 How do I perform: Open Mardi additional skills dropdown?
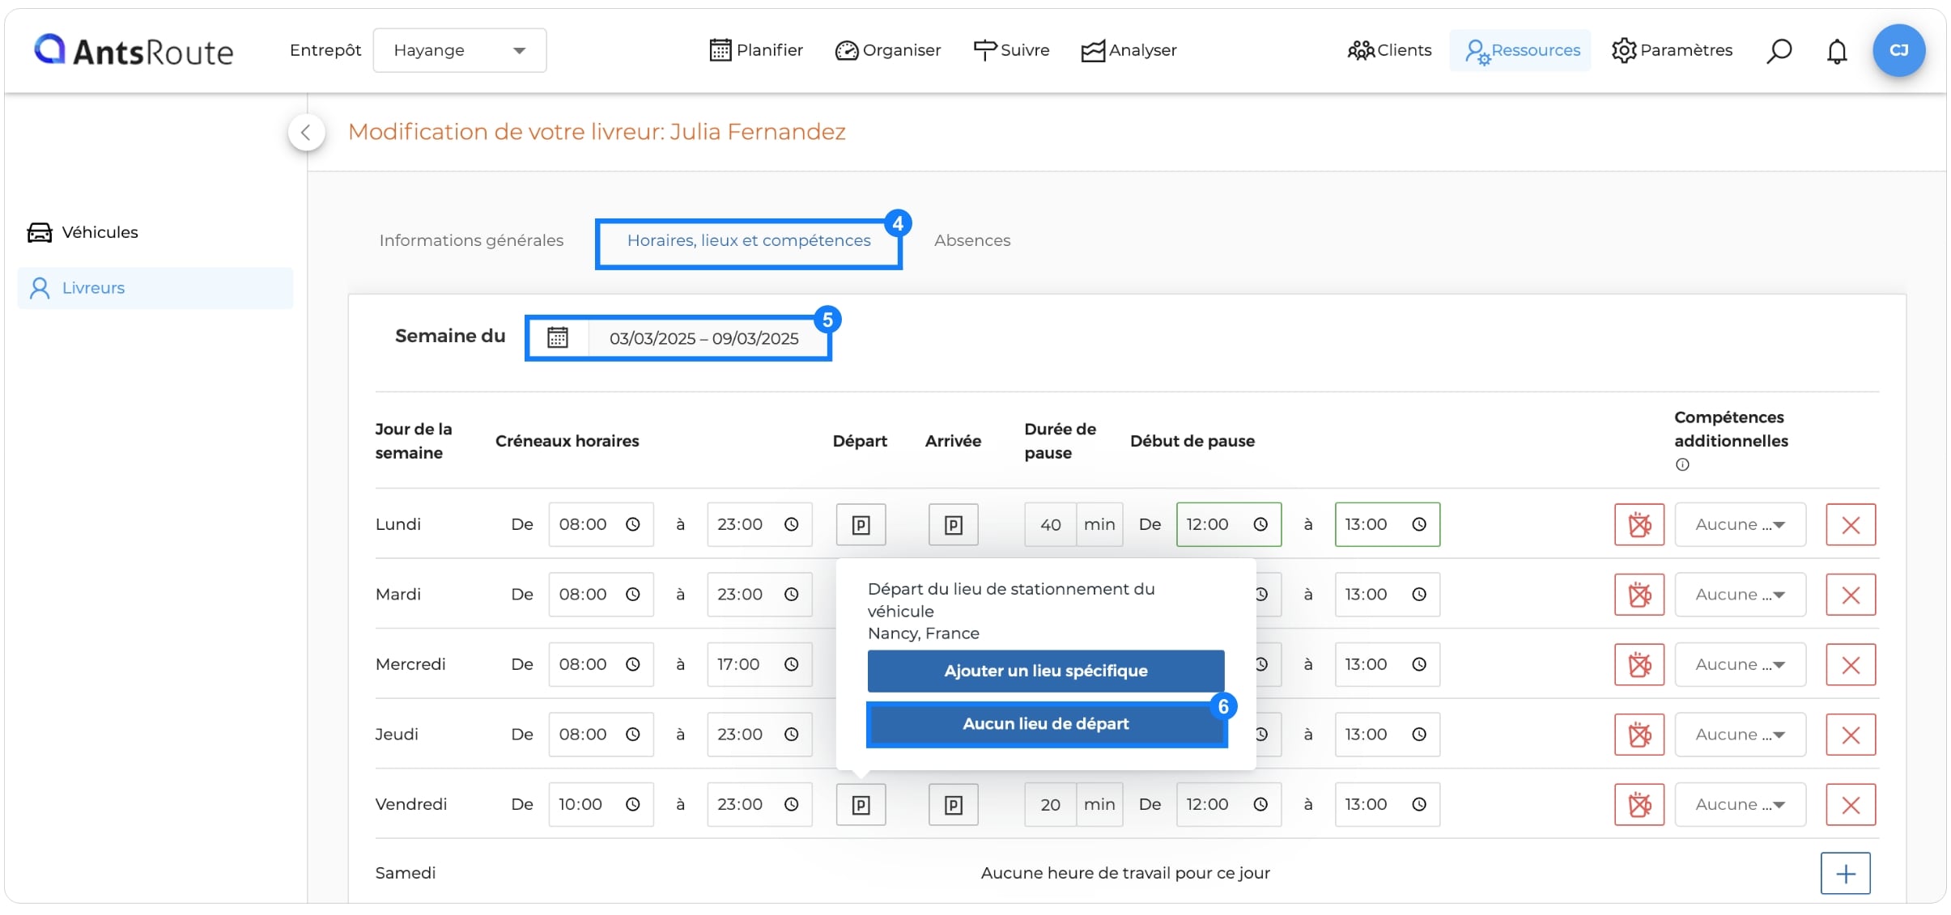coord(1740,595)
